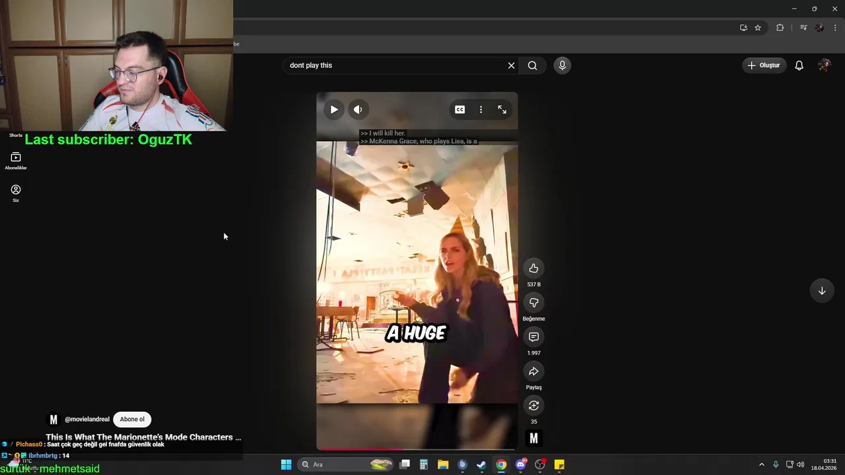Screen dimensions: 845x475
Task: Open the YouTube account avatar menu
Action: point(824,65)
